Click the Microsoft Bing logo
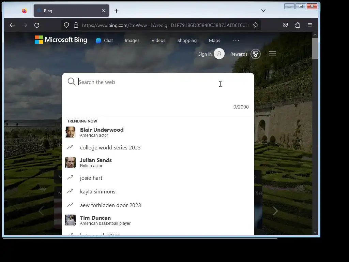 click(61, 40)
